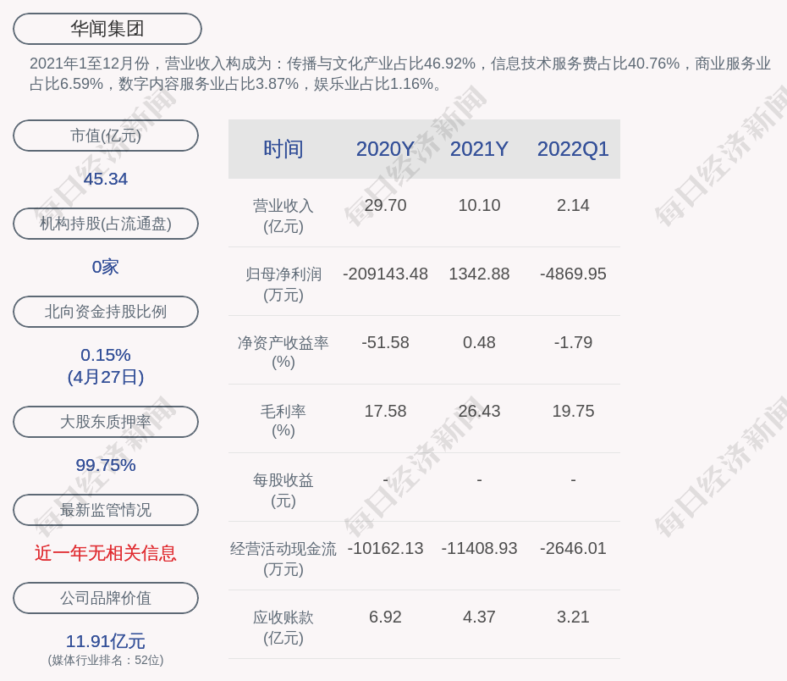Select the 19.75 gross margin cell
Screen dimensions: 787x681
coord(573,411)
